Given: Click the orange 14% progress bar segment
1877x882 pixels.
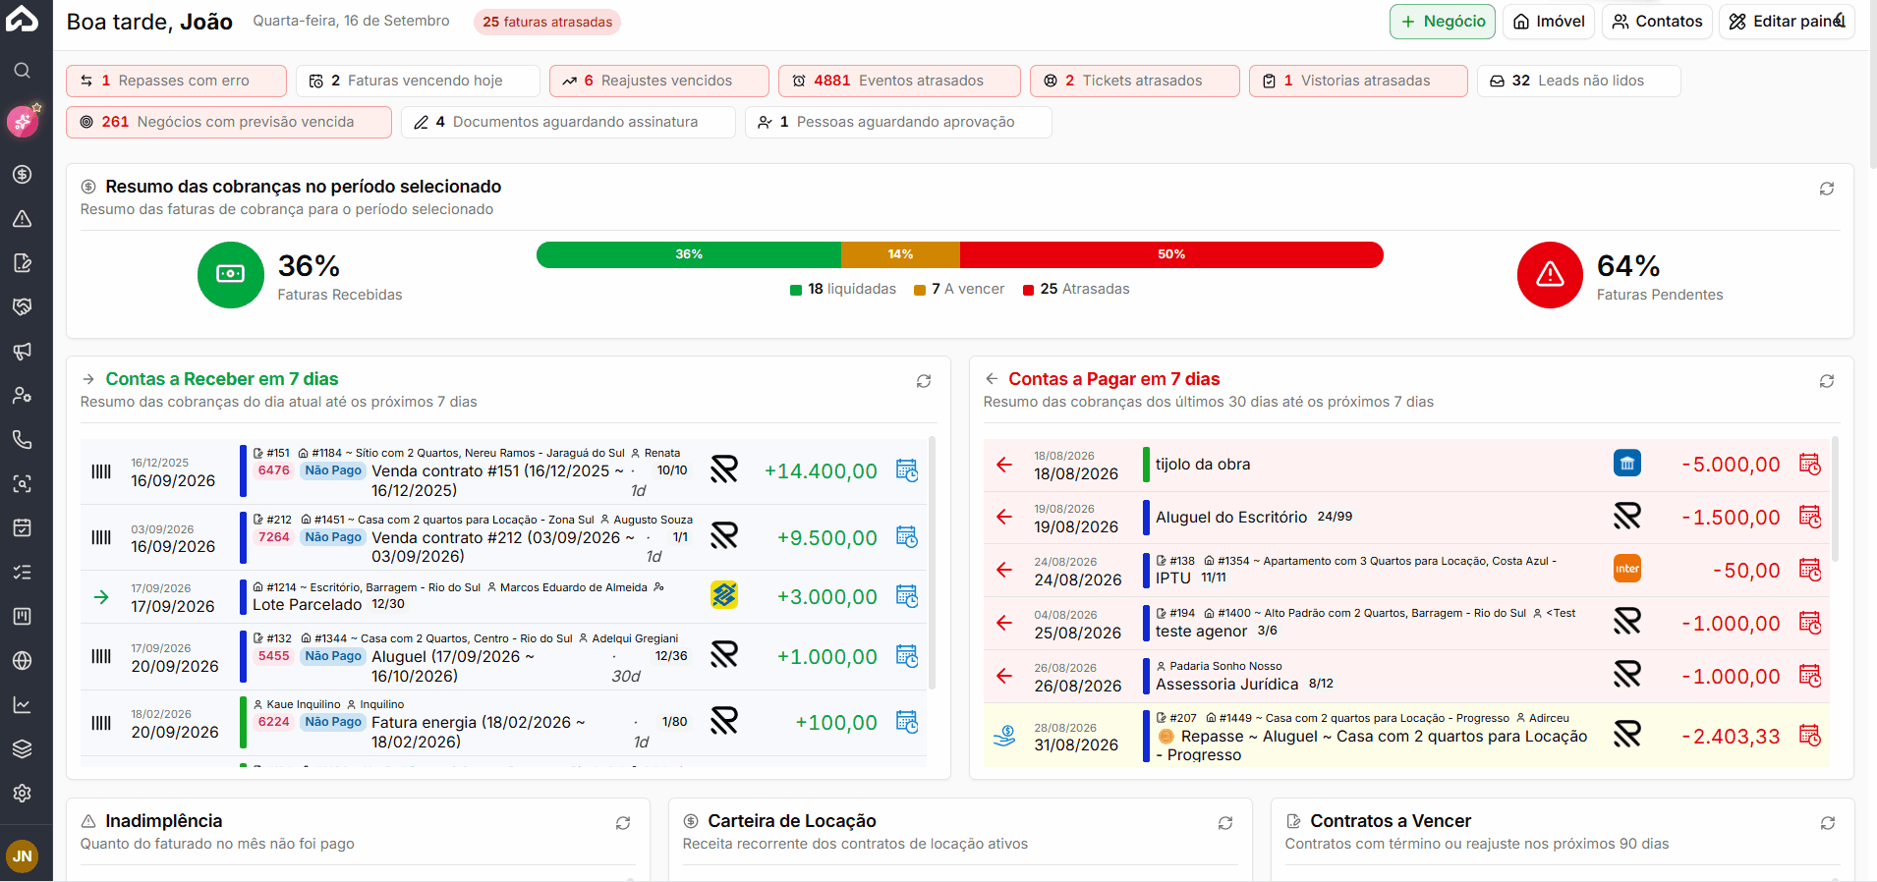Looking at the screenshot, I should coord(900,254).
